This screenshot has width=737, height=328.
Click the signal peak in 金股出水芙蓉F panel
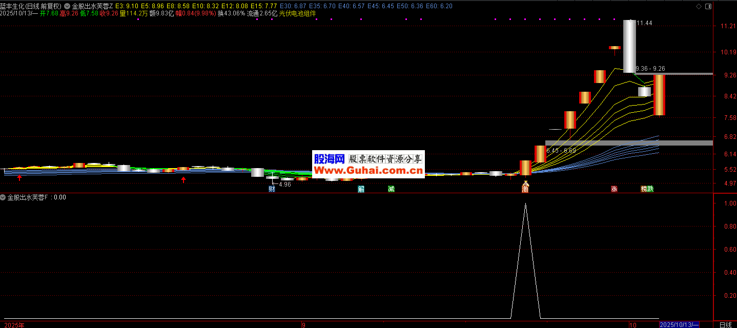point(525,204)
